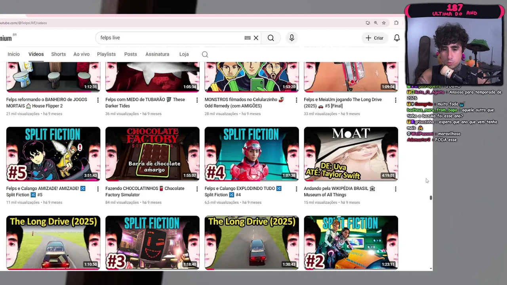Open Split Fiction #4 video thumbnail
This screenshot has width=507, height=285.
click(252, 154)
